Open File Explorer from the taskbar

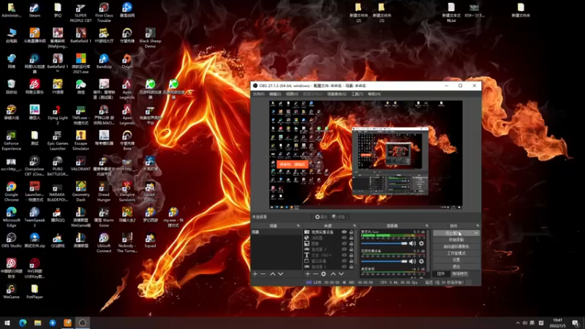pyautogui.click(x=38, y=322)
